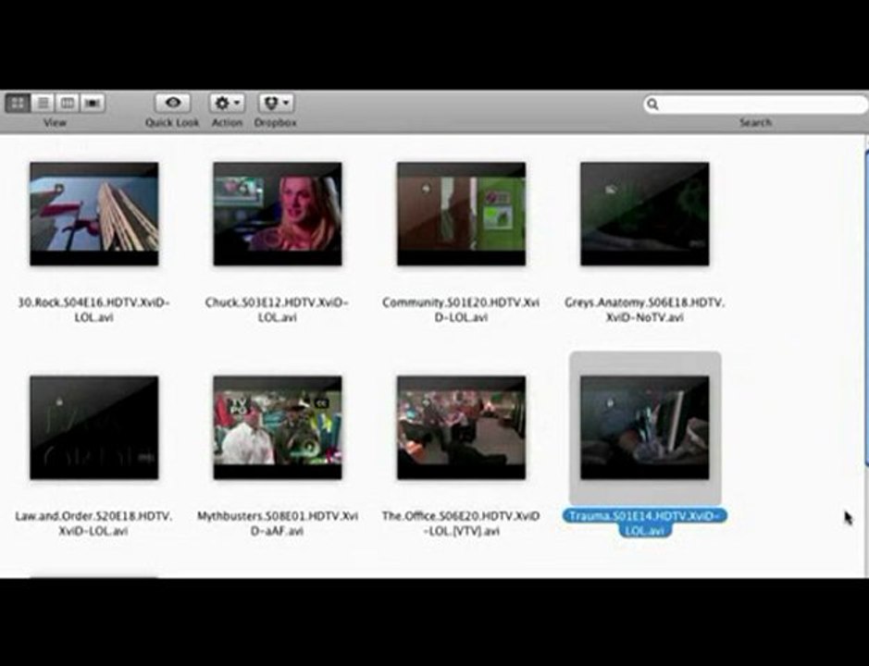869x666 pixels.
Task: Click the highlighted Trauma.S01E14.HDTV.XviD-LOL.avi file name
Action: pyautogui.click(x=644, y=523)
